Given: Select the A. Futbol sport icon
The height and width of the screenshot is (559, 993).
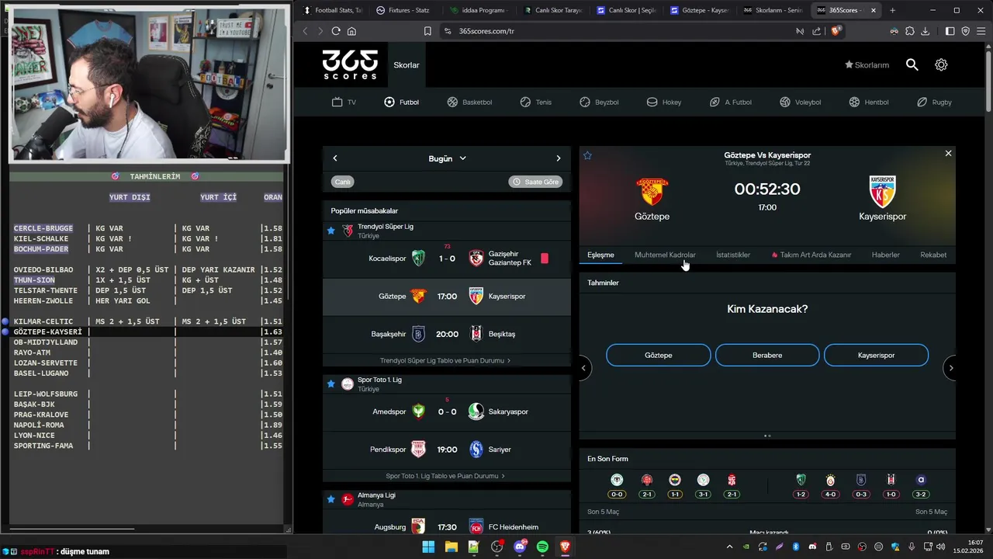Looking at the screenshot, I should pos(714,102).
